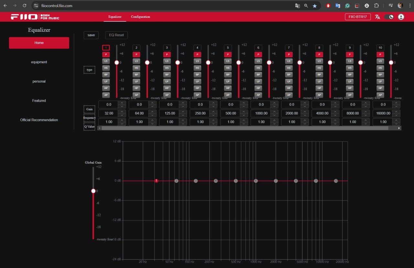
Task: Click the 500.00 frequency input field
Action: 231,113
